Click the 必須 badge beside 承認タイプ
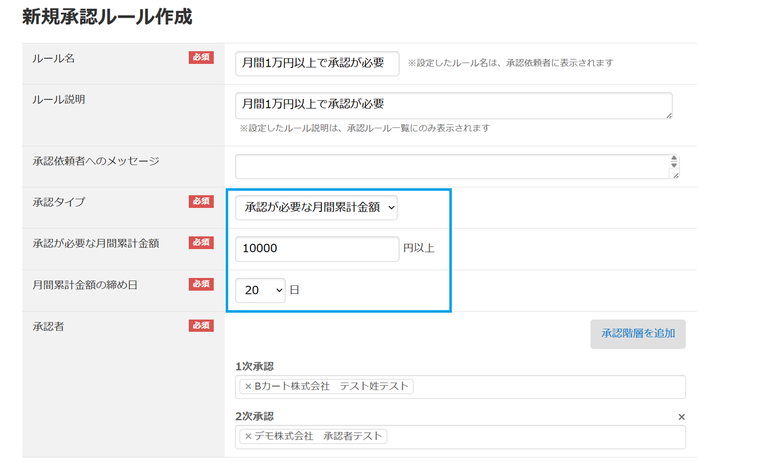 (x=201, y=201)
